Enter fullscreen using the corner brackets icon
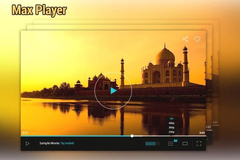 (x=199, y=144)
